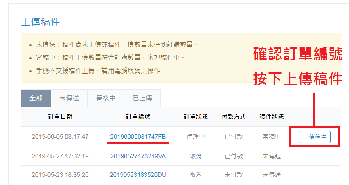Open order link 20190527173219VA

[x=138, y=156]
